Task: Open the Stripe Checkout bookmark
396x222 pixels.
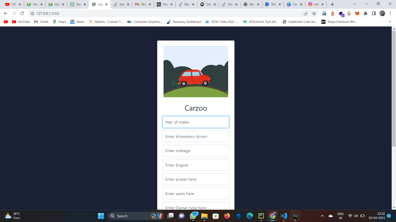Action: point(339,22)
